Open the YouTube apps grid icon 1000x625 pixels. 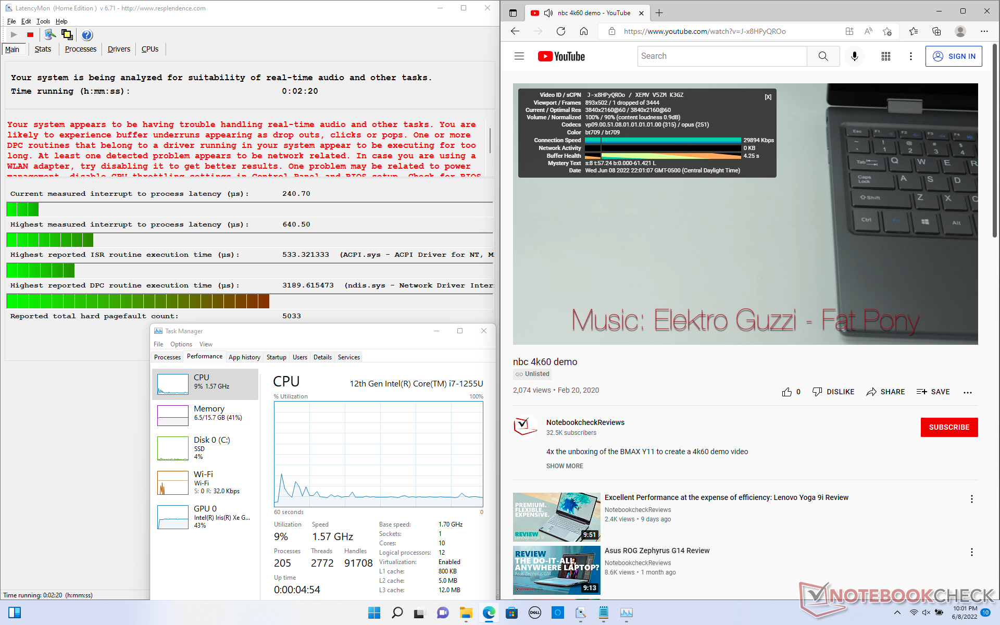pos(886,56)
